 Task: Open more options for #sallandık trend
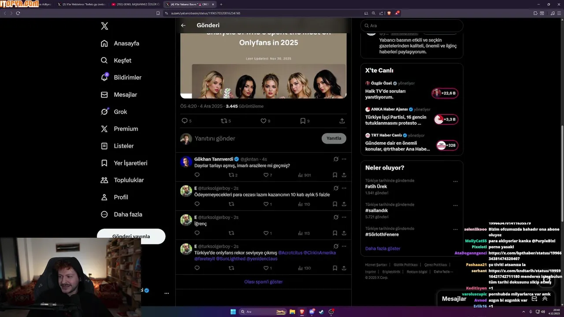pyautogui.click(x=455, y=206)
